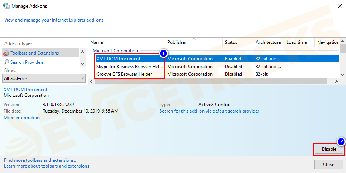The width and height of the screenshot is (346, 173).
Task: Click Microsoft Corporation publisher in Skype row
Action: [190, 67]
